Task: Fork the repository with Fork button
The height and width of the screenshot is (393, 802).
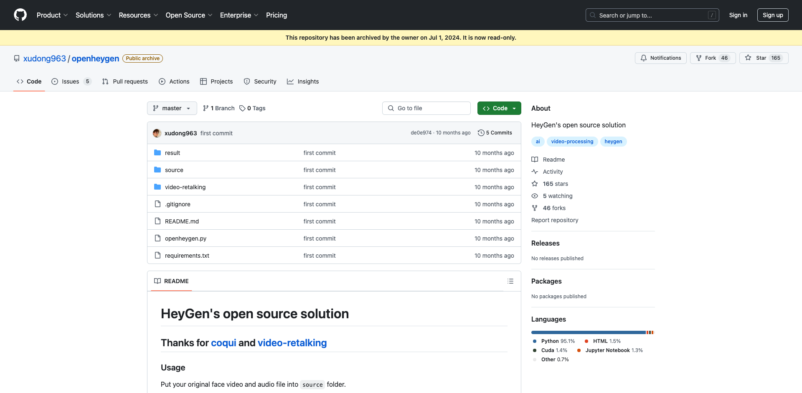Action: pyautogui.click(x=713, y=58)
